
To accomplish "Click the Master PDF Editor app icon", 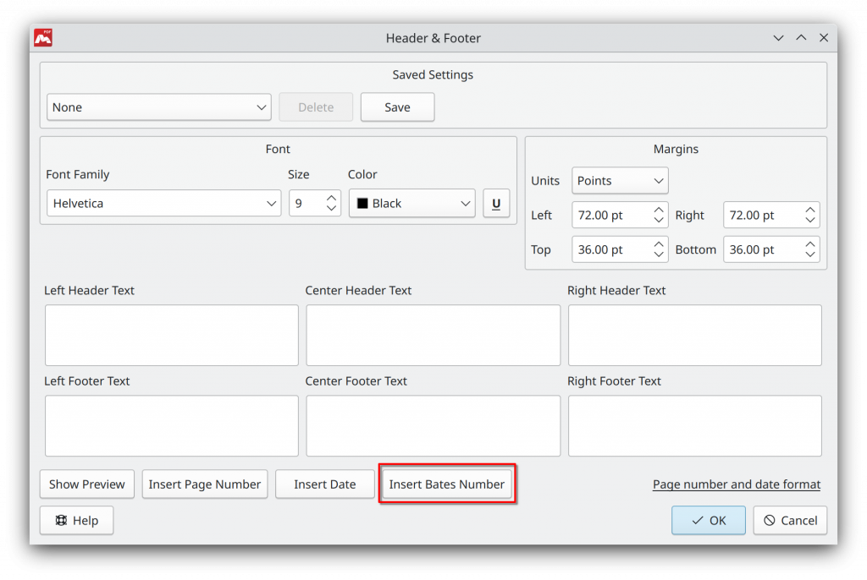I will pos(43,38).
